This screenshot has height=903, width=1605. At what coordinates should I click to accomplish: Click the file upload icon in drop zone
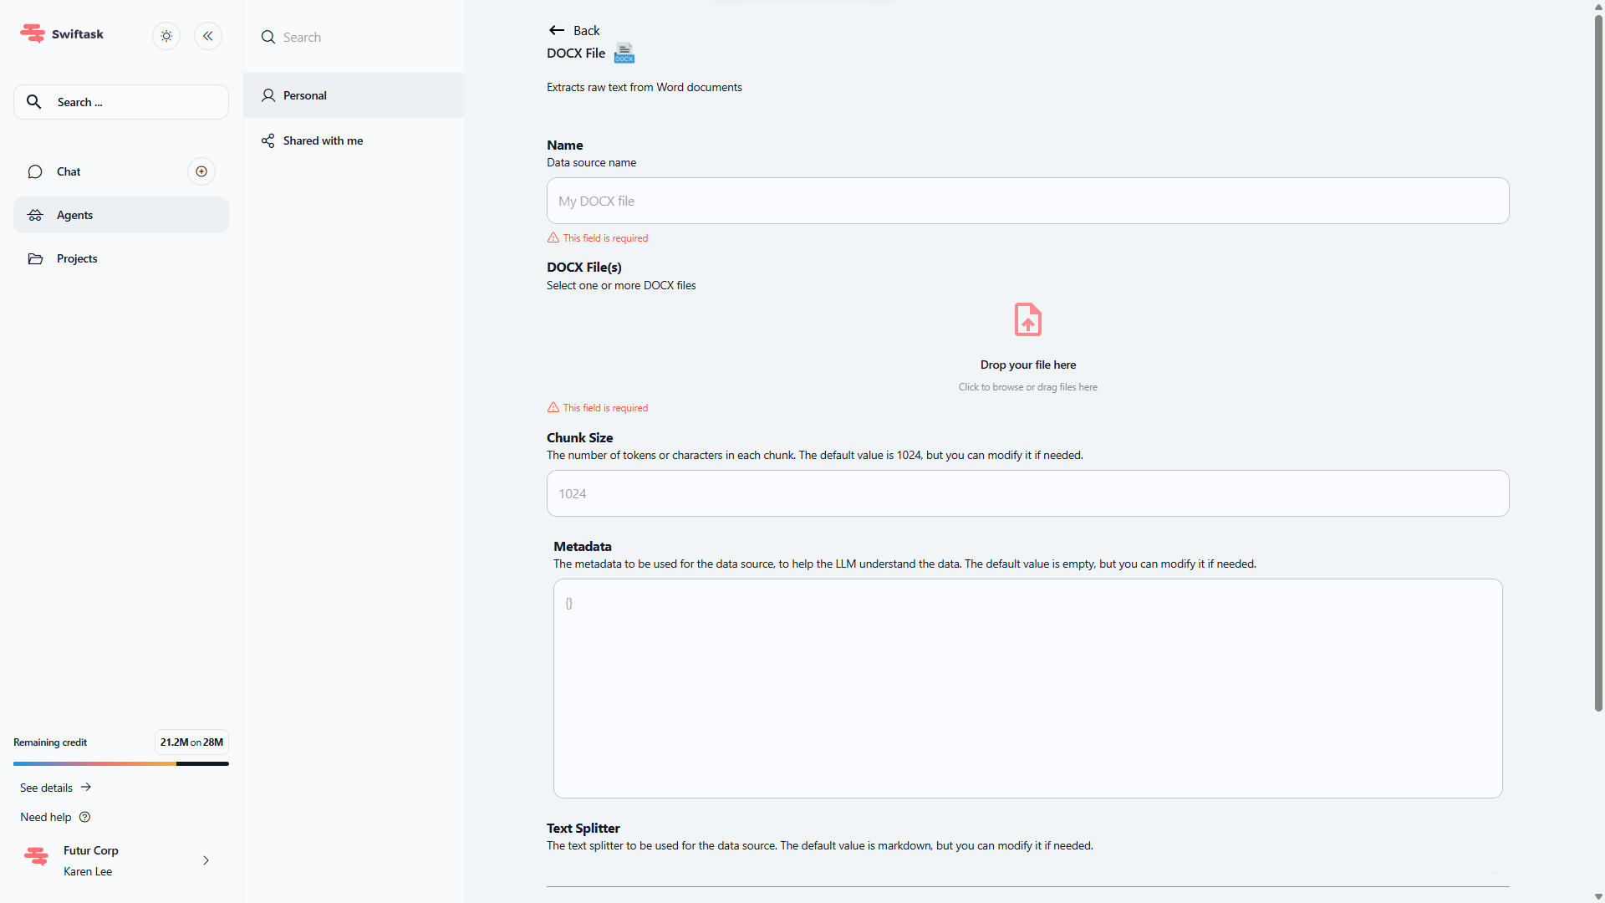[1027, 319]
